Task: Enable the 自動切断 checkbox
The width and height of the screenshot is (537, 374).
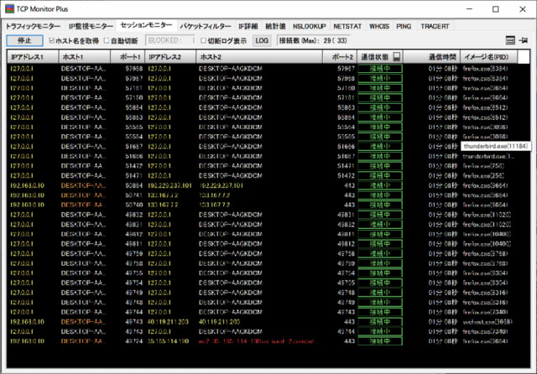Action: pyautogui.click(x=106, y=40)
